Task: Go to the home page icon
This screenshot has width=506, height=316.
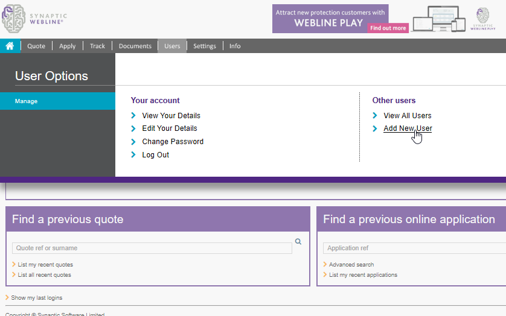Action: pos(10,46)
